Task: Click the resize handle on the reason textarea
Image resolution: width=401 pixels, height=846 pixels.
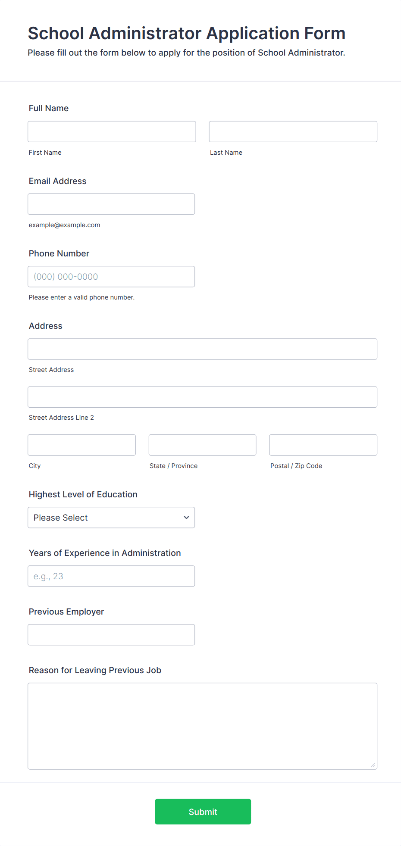Action: [372, 763]
